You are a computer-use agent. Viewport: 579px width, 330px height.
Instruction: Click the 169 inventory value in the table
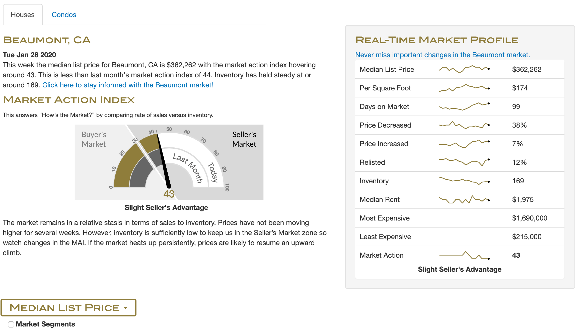click(x=518, y=181)
